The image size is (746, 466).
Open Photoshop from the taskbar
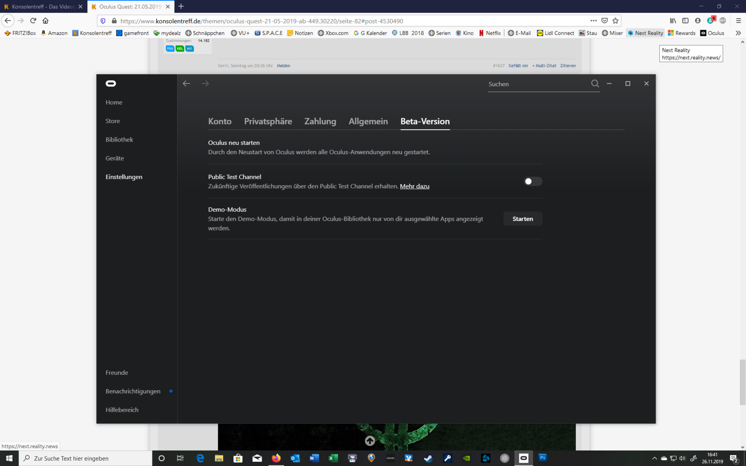click(x=543, y=458)
